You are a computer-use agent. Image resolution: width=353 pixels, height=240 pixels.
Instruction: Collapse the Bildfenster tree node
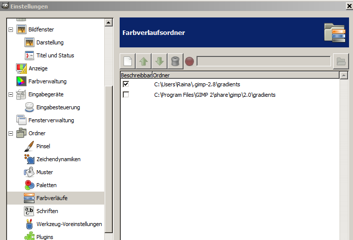click(x=10, y=29)
